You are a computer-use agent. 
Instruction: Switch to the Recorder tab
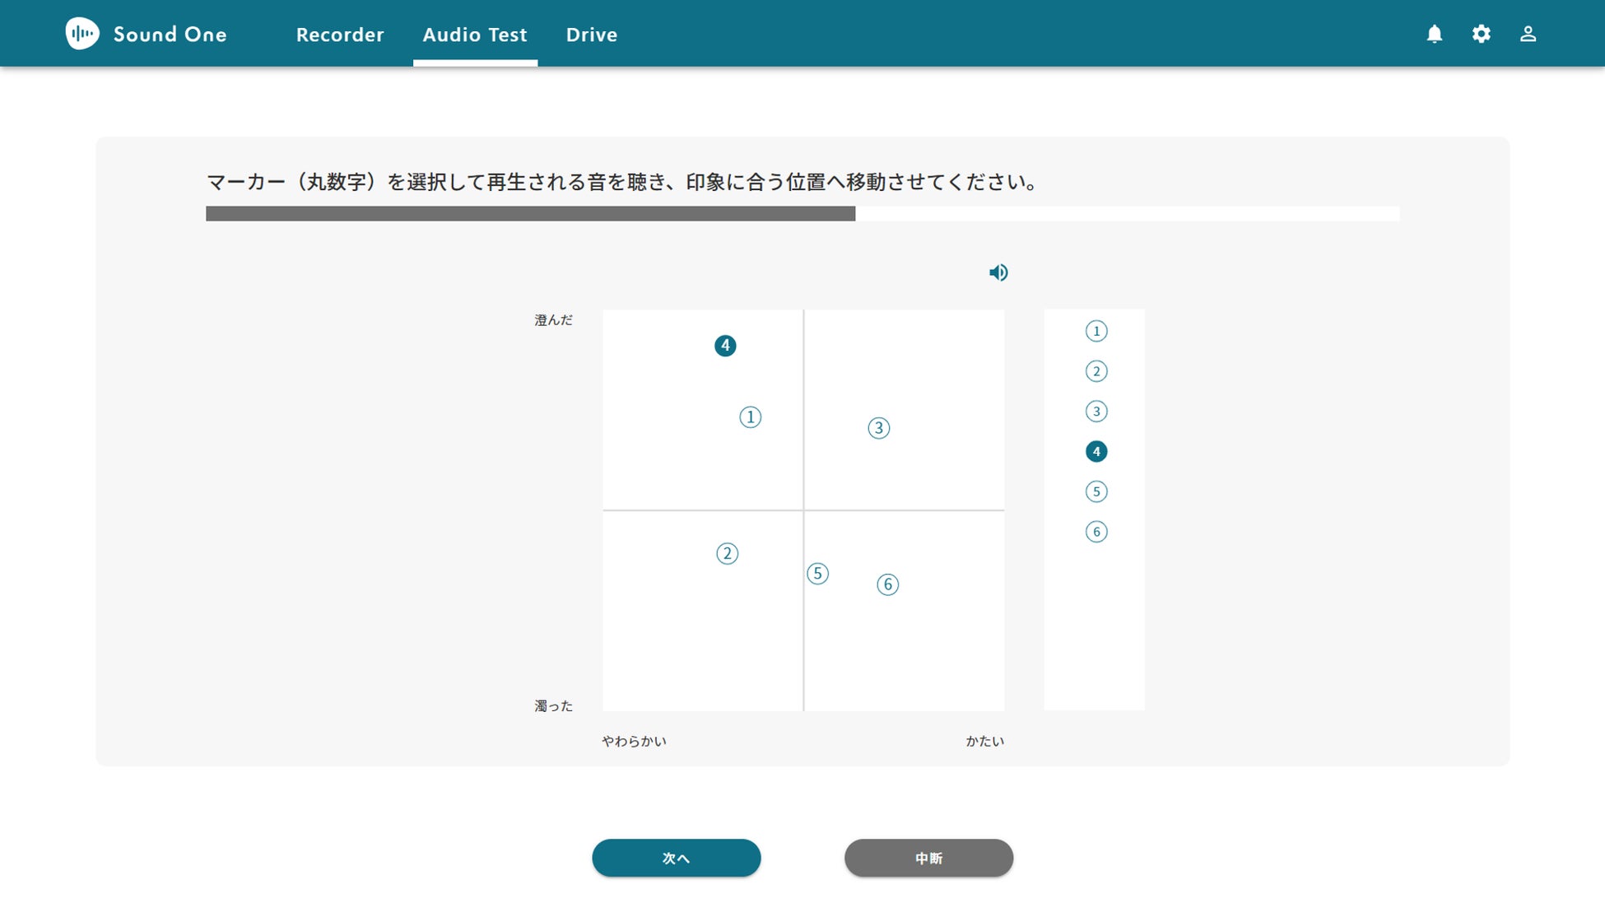click(x=340, y=35)
